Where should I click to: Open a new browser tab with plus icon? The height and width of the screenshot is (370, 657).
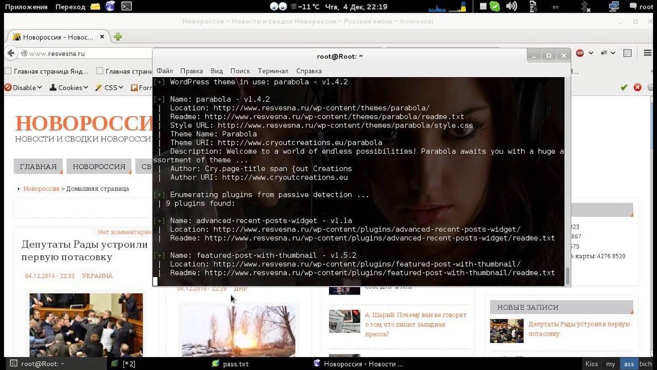(x=118, y=36)
